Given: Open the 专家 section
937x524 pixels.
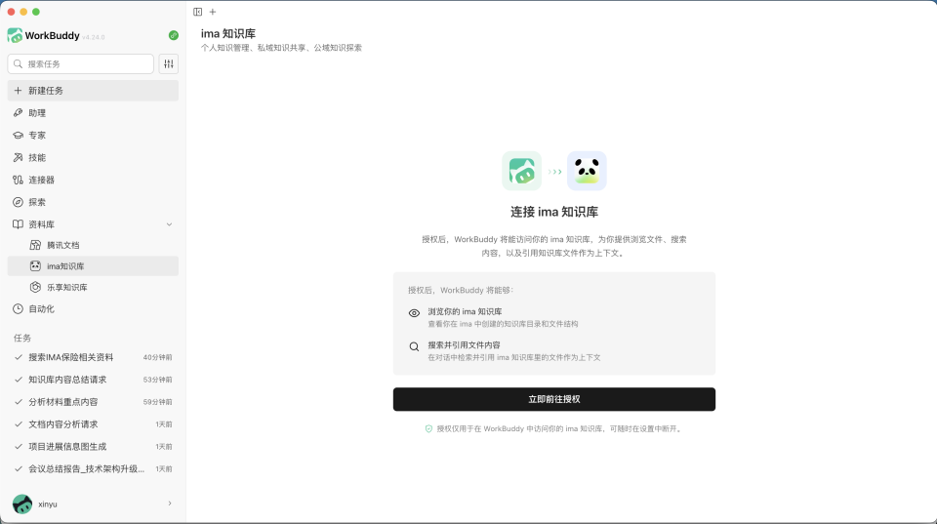Looking at the screenshot, I should [x=93, y=135].
